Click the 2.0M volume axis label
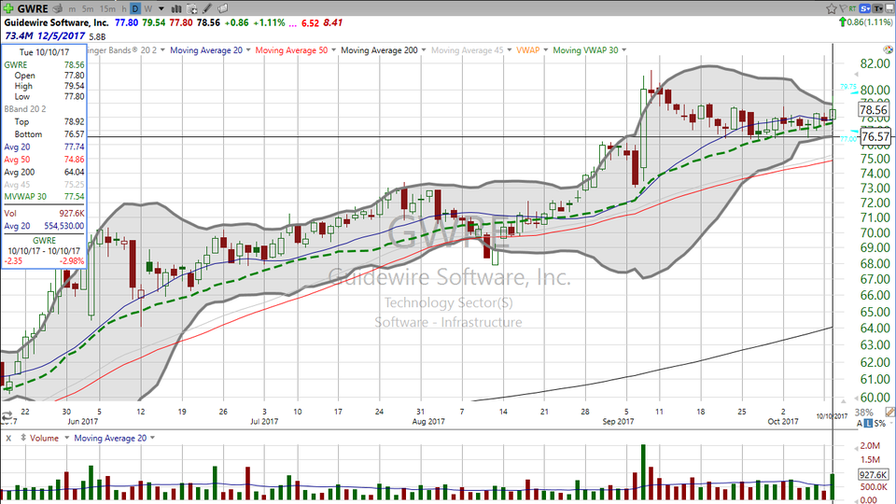 click(870, 446)
